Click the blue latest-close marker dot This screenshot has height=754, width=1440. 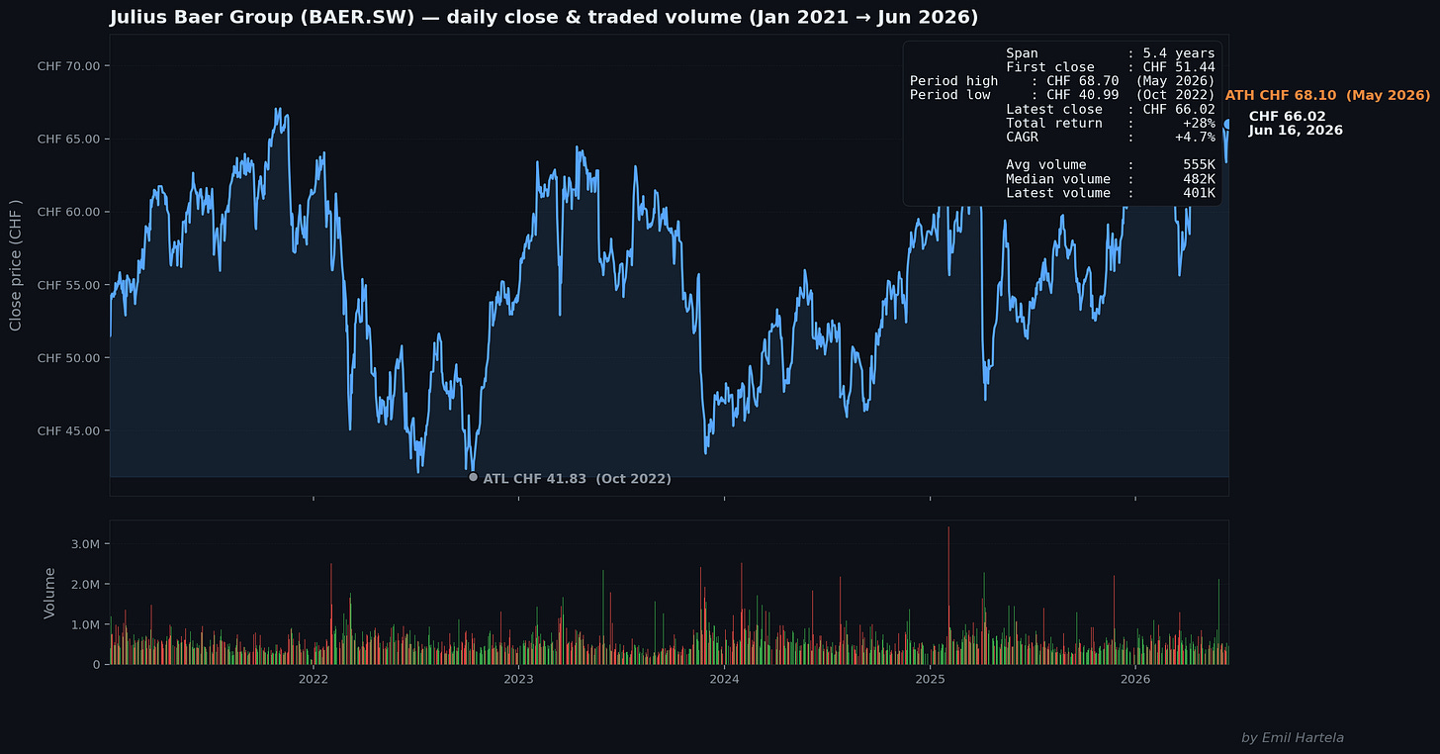1227,124
